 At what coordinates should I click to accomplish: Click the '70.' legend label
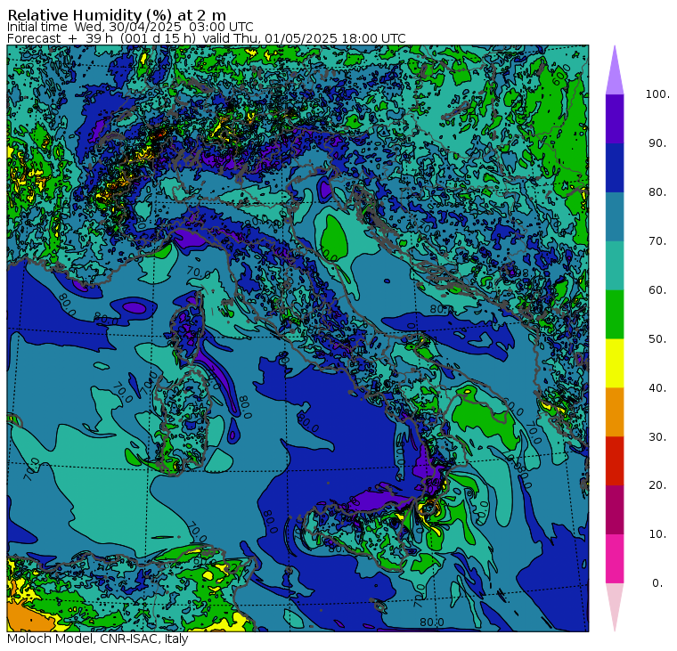657,240
